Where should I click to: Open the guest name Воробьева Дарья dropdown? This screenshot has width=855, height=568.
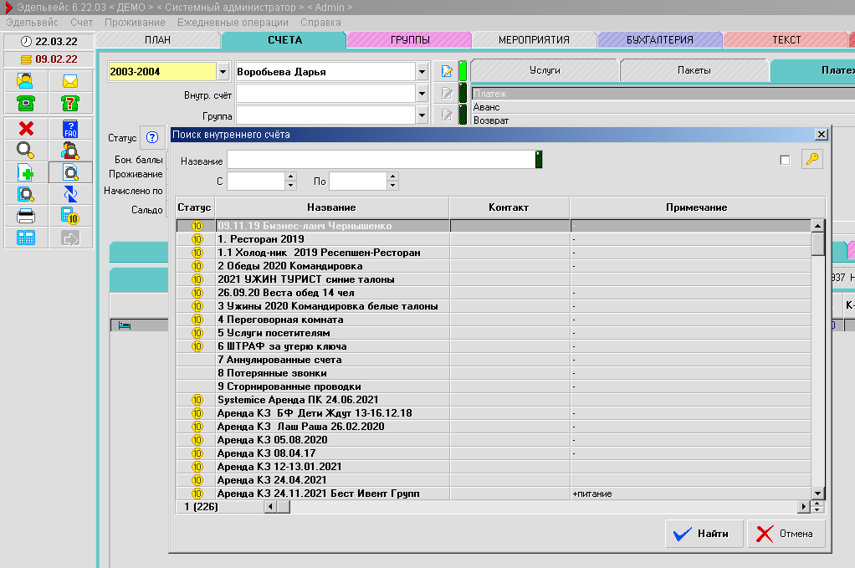coord(422,72)
